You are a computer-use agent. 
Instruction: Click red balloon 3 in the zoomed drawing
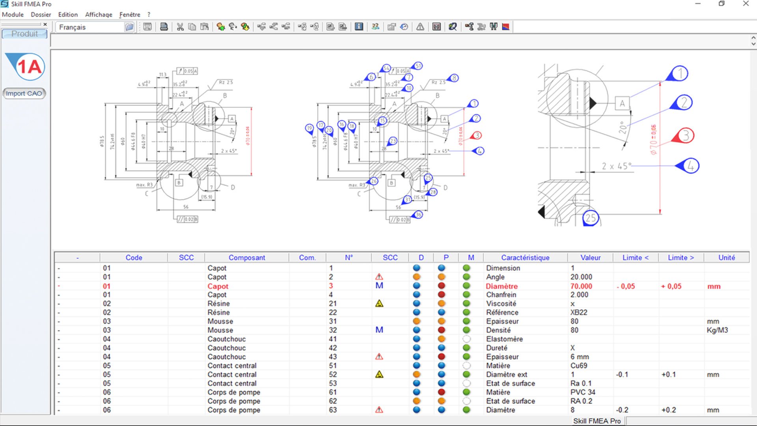pos(683,136)
